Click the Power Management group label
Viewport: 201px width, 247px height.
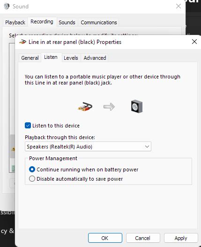53,158
